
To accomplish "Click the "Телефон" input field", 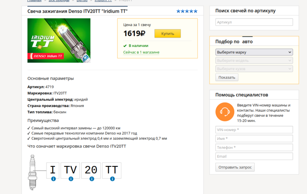I will click(254, 148).
